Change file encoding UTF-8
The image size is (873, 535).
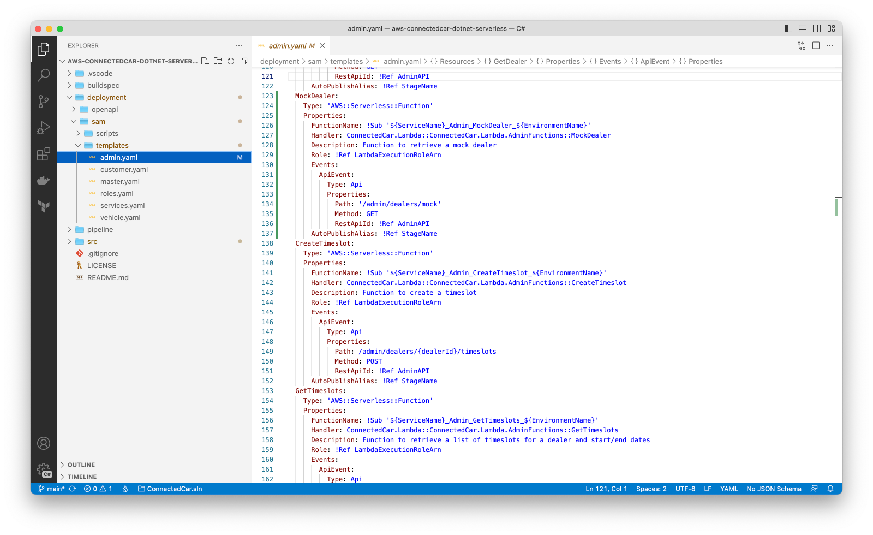[685, 489]
